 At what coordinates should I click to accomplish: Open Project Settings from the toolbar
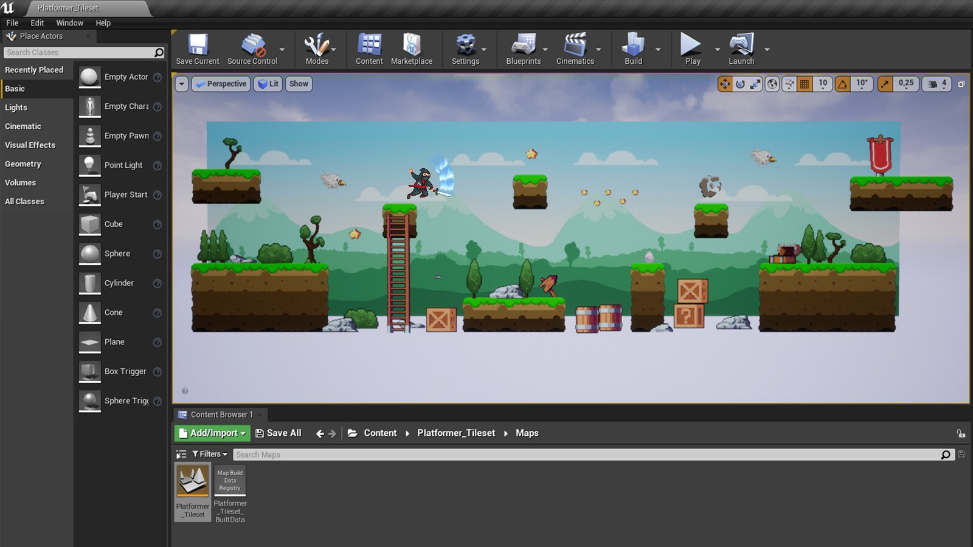(x=466, y=49)
